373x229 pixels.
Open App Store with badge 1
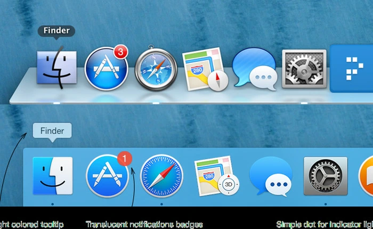pos(107,176)
